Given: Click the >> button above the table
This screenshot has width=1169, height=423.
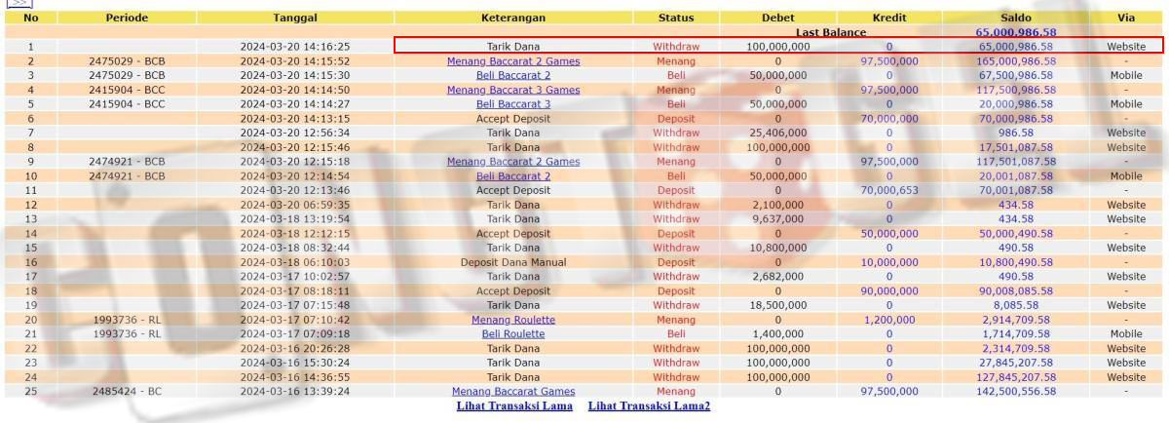Looking at the screenshot, I should pos(19,3).
